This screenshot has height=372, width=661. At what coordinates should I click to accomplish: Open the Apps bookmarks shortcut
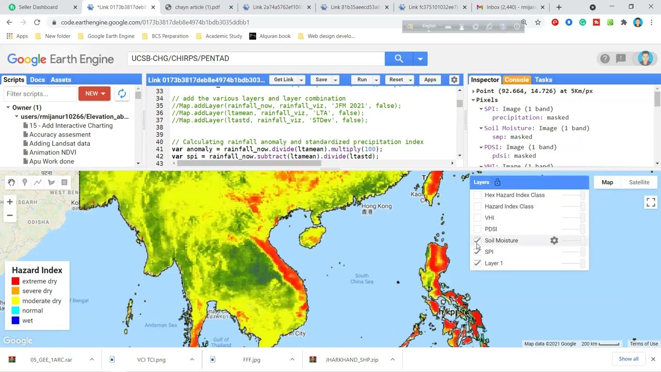tap(17, 36)
